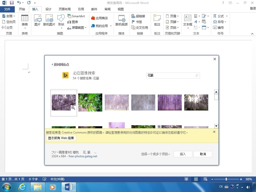Open the 形状 shapes gallery
The height and width of the screenshot is (192, 256).
[x=61, y=22]
